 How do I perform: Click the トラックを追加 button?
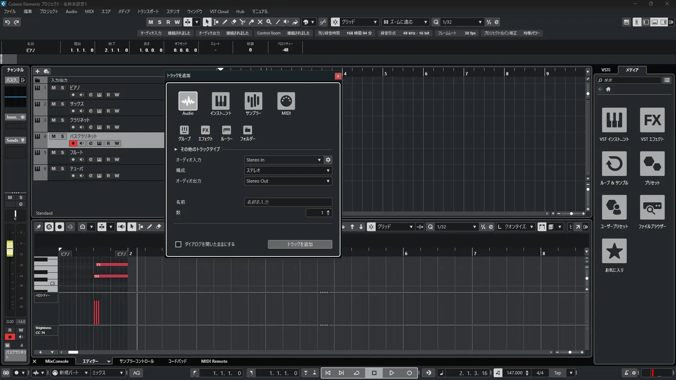tap(300, 244)
